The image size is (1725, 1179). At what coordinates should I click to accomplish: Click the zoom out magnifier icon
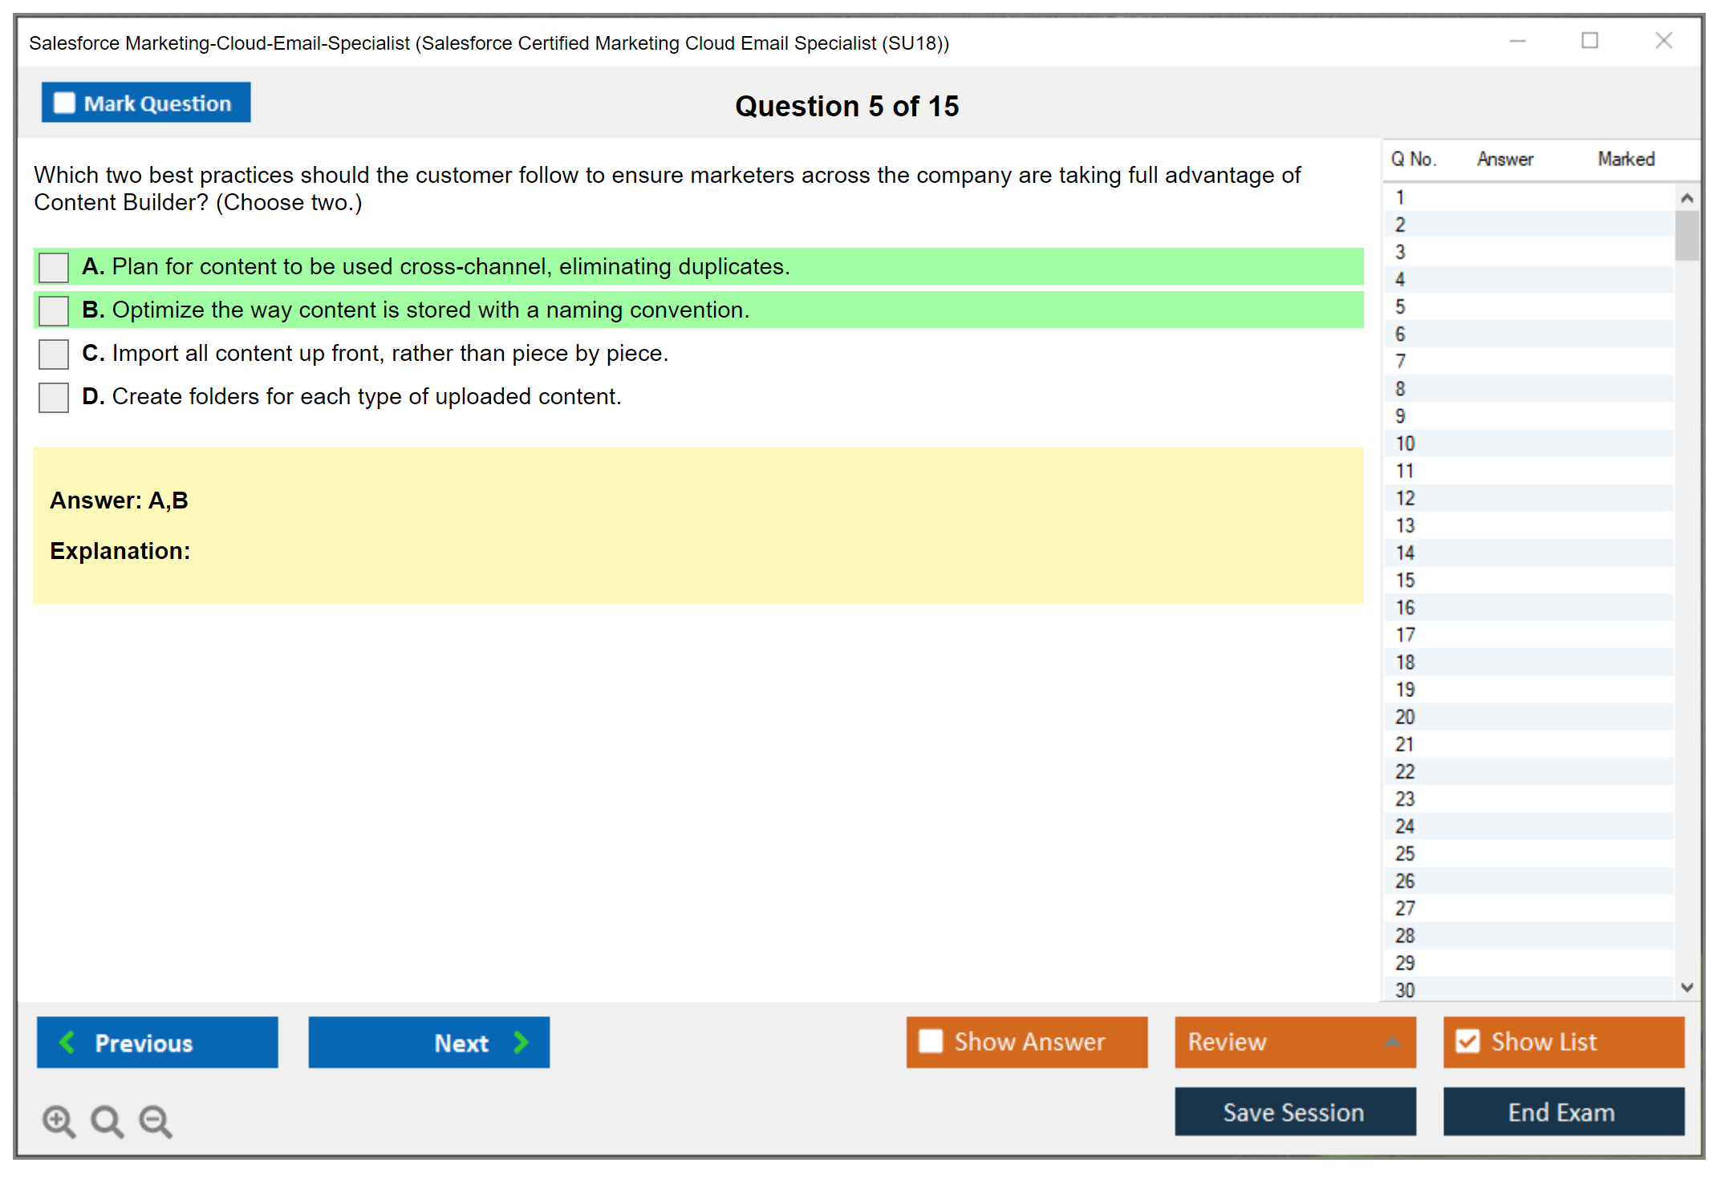point(155,1120)
